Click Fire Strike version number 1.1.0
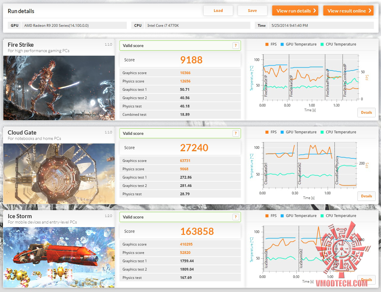 pos(108,44)
